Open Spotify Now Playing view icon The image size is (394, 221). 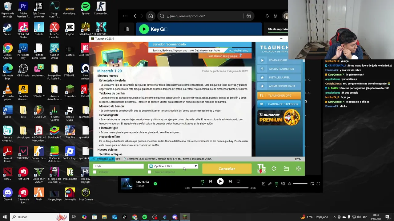coord(263,184)
